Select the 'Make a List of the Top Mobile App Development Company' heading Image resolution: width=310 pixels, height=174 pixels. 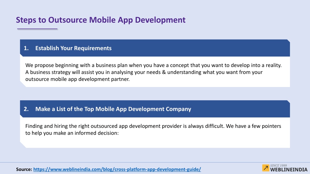(x=113, y=109)
